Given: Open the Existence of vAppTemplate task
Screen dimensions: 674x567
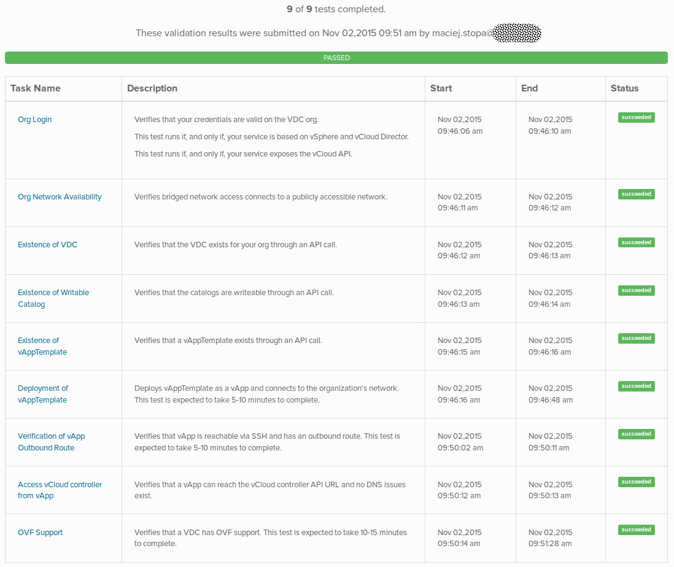Looking at the screenshot, I should pyautogui.click(x=42, y=346).
